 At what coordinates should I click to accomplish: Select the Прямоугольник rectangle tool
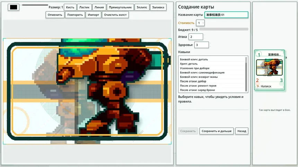click(x=120, y=7)
